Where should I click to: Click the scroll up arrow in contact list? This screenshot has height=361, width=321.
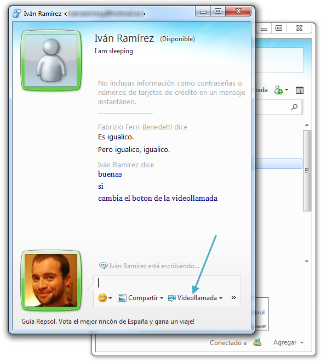click(x=307, y=125)
